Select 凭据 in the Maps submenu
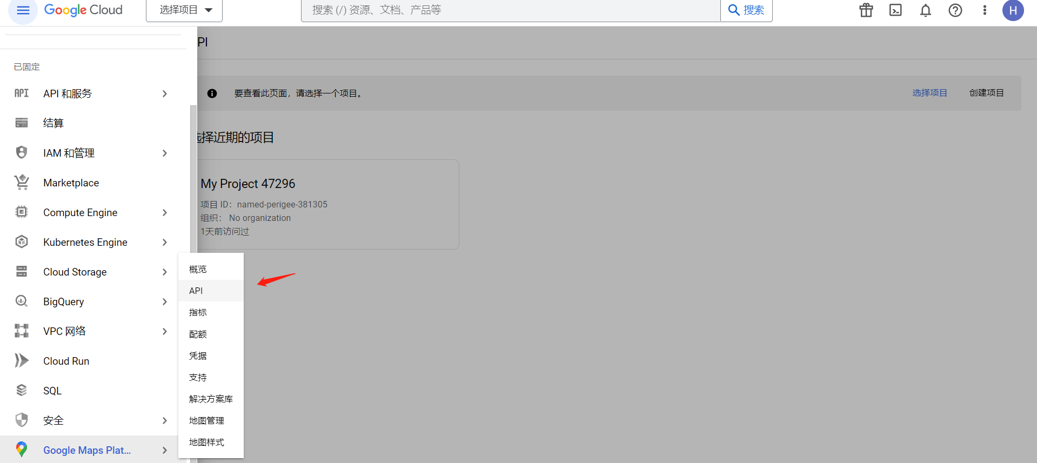 point(211,355)
